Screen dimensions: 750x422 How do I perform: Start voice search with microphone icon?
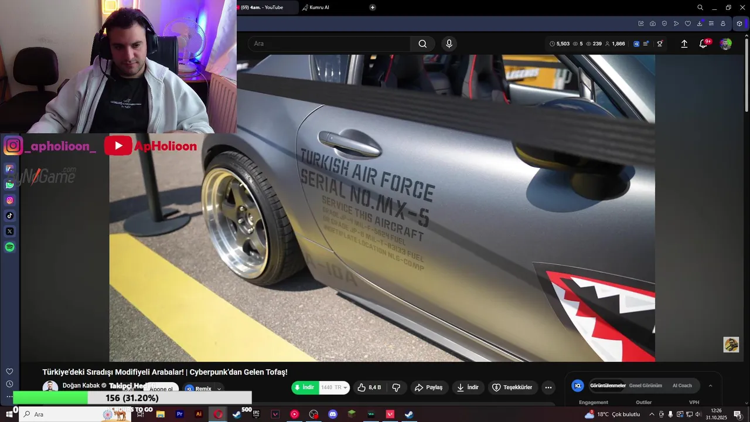[x=449, y=44]
